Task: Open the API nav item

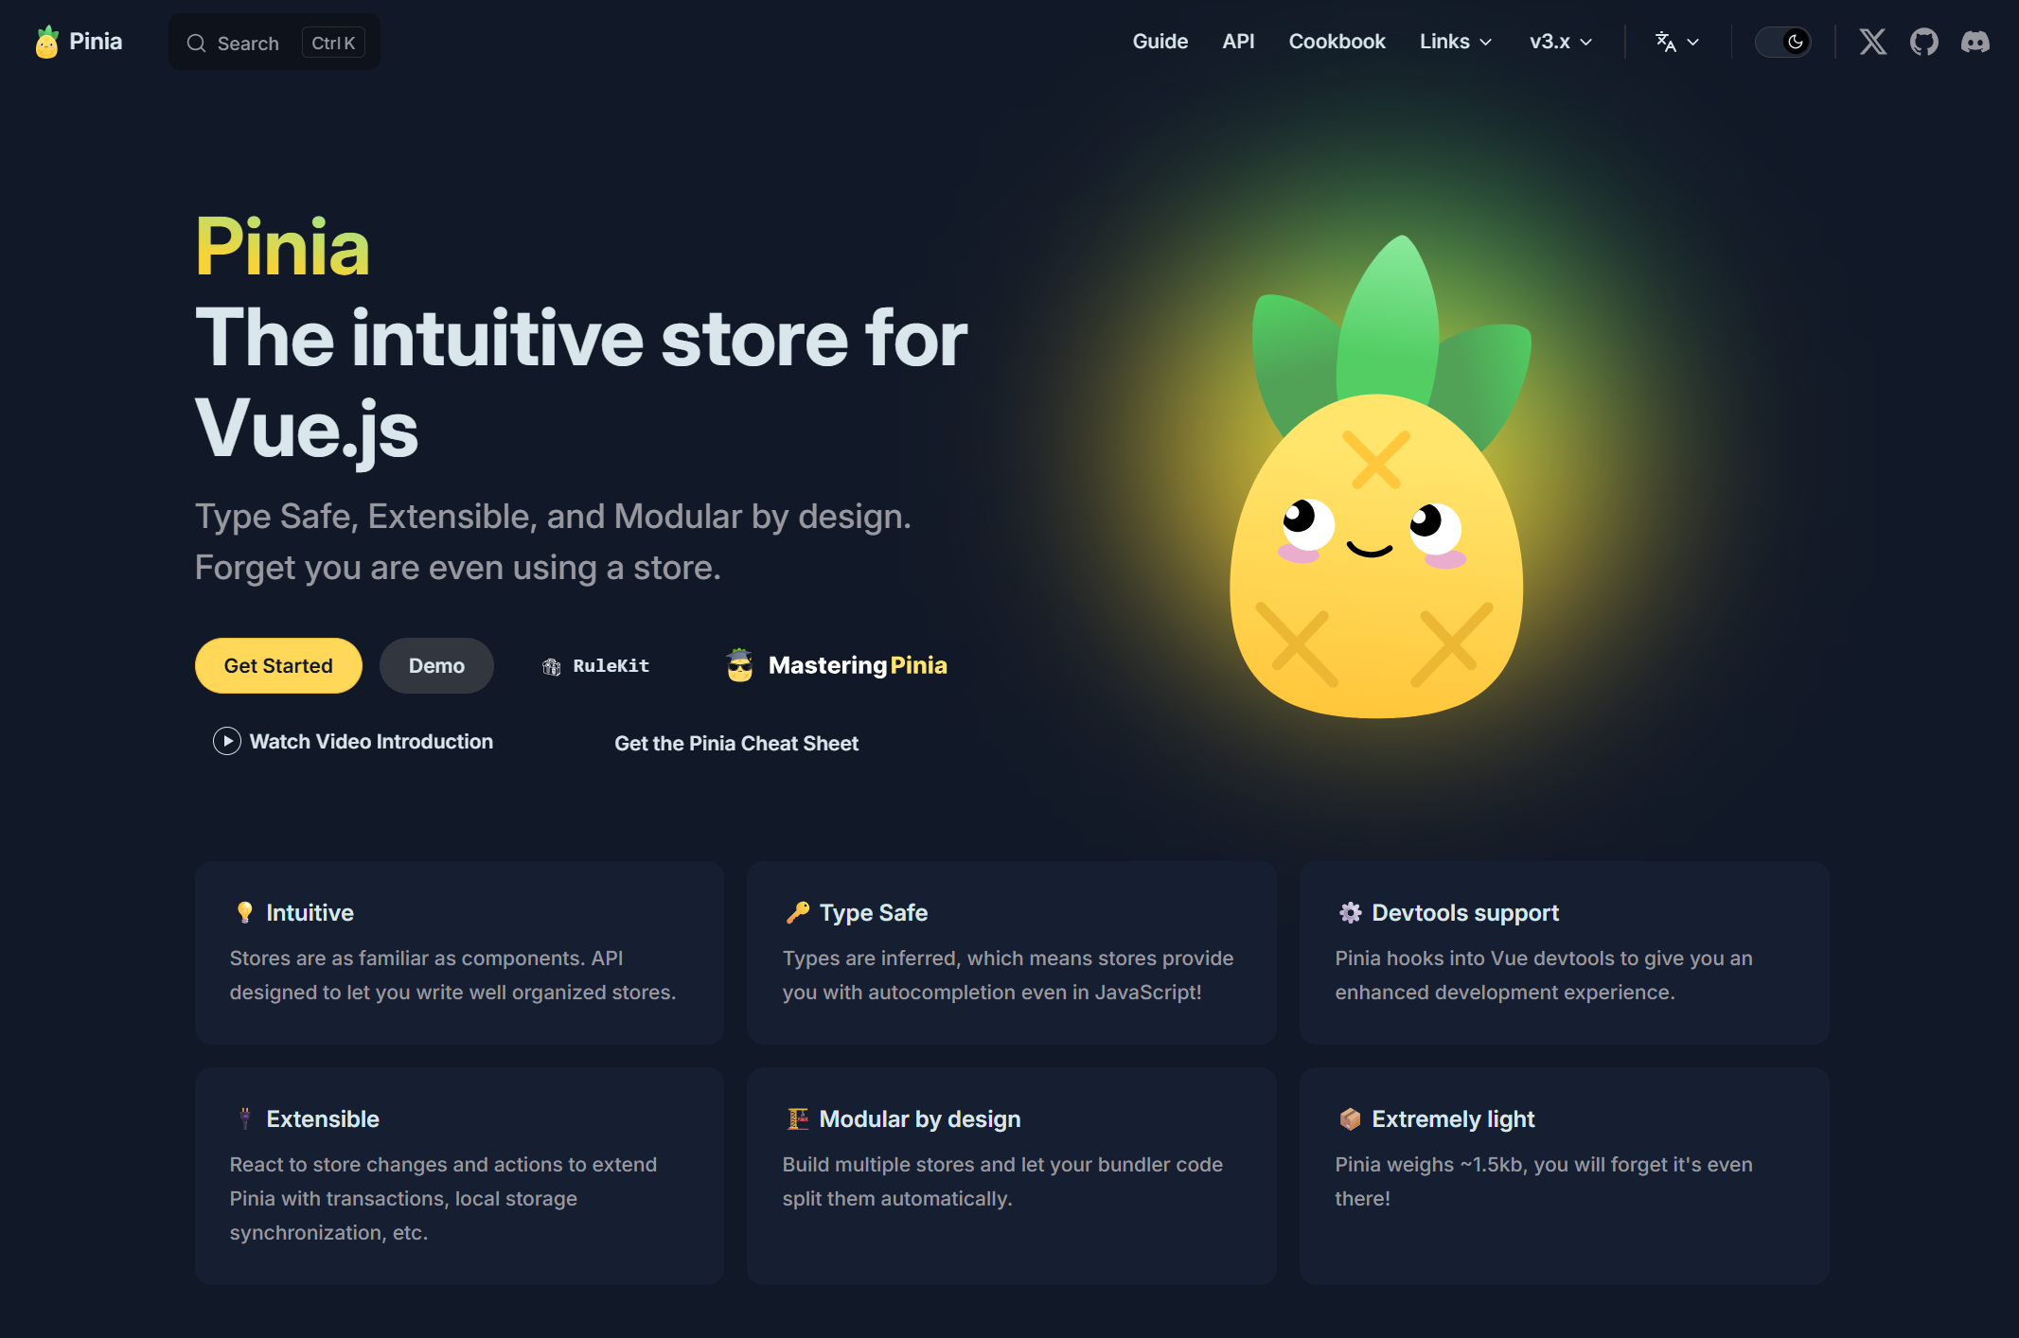Action: 1237,42
